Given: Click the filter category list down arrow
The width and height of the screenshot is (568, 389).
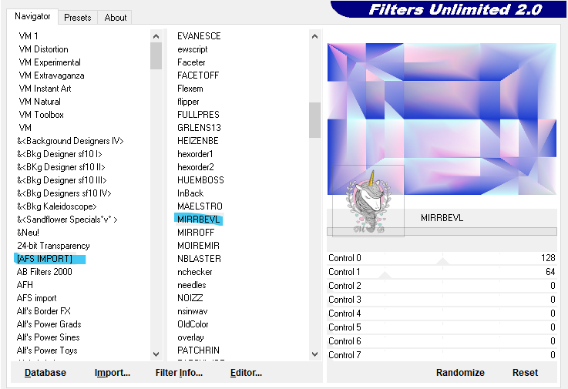Looking at the screenshot, I should tap(156, 354).
